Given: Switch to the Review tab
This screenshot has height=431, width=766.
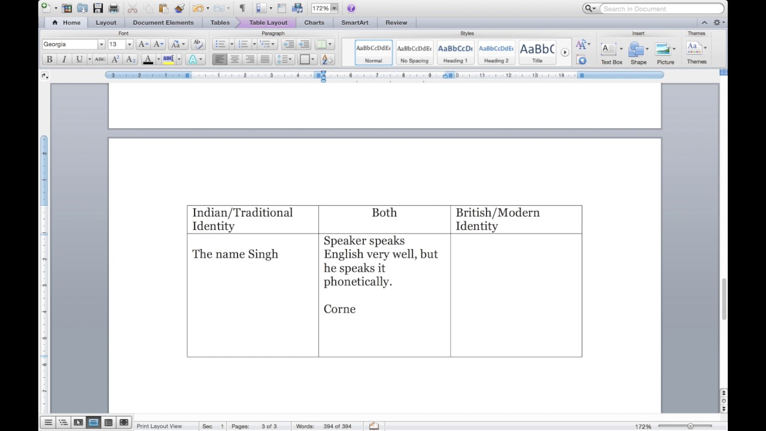Looking at the screenshot, I should coord(396,23).
